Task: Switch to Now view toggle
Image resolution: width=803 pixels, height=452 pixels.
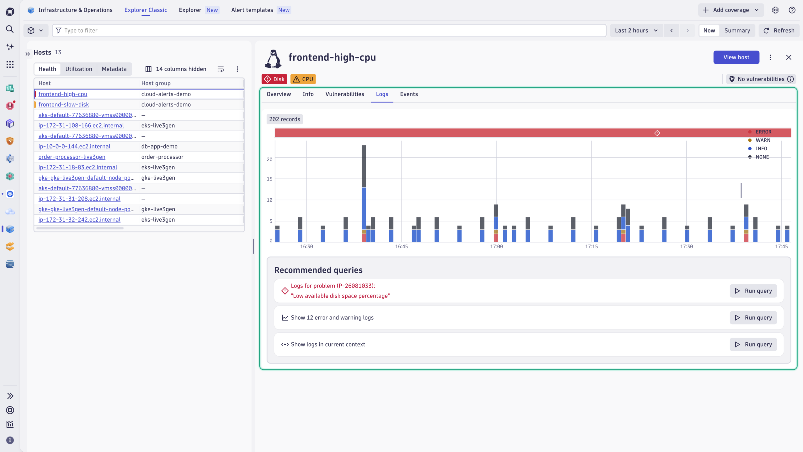Action: click(709, 30)
